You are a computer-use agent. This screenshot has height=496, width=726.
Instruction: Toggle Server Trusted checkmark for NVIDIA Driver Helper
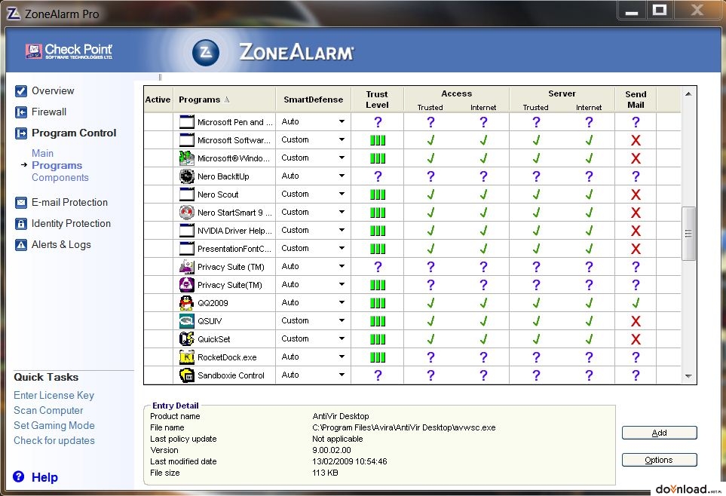point(536,231)
